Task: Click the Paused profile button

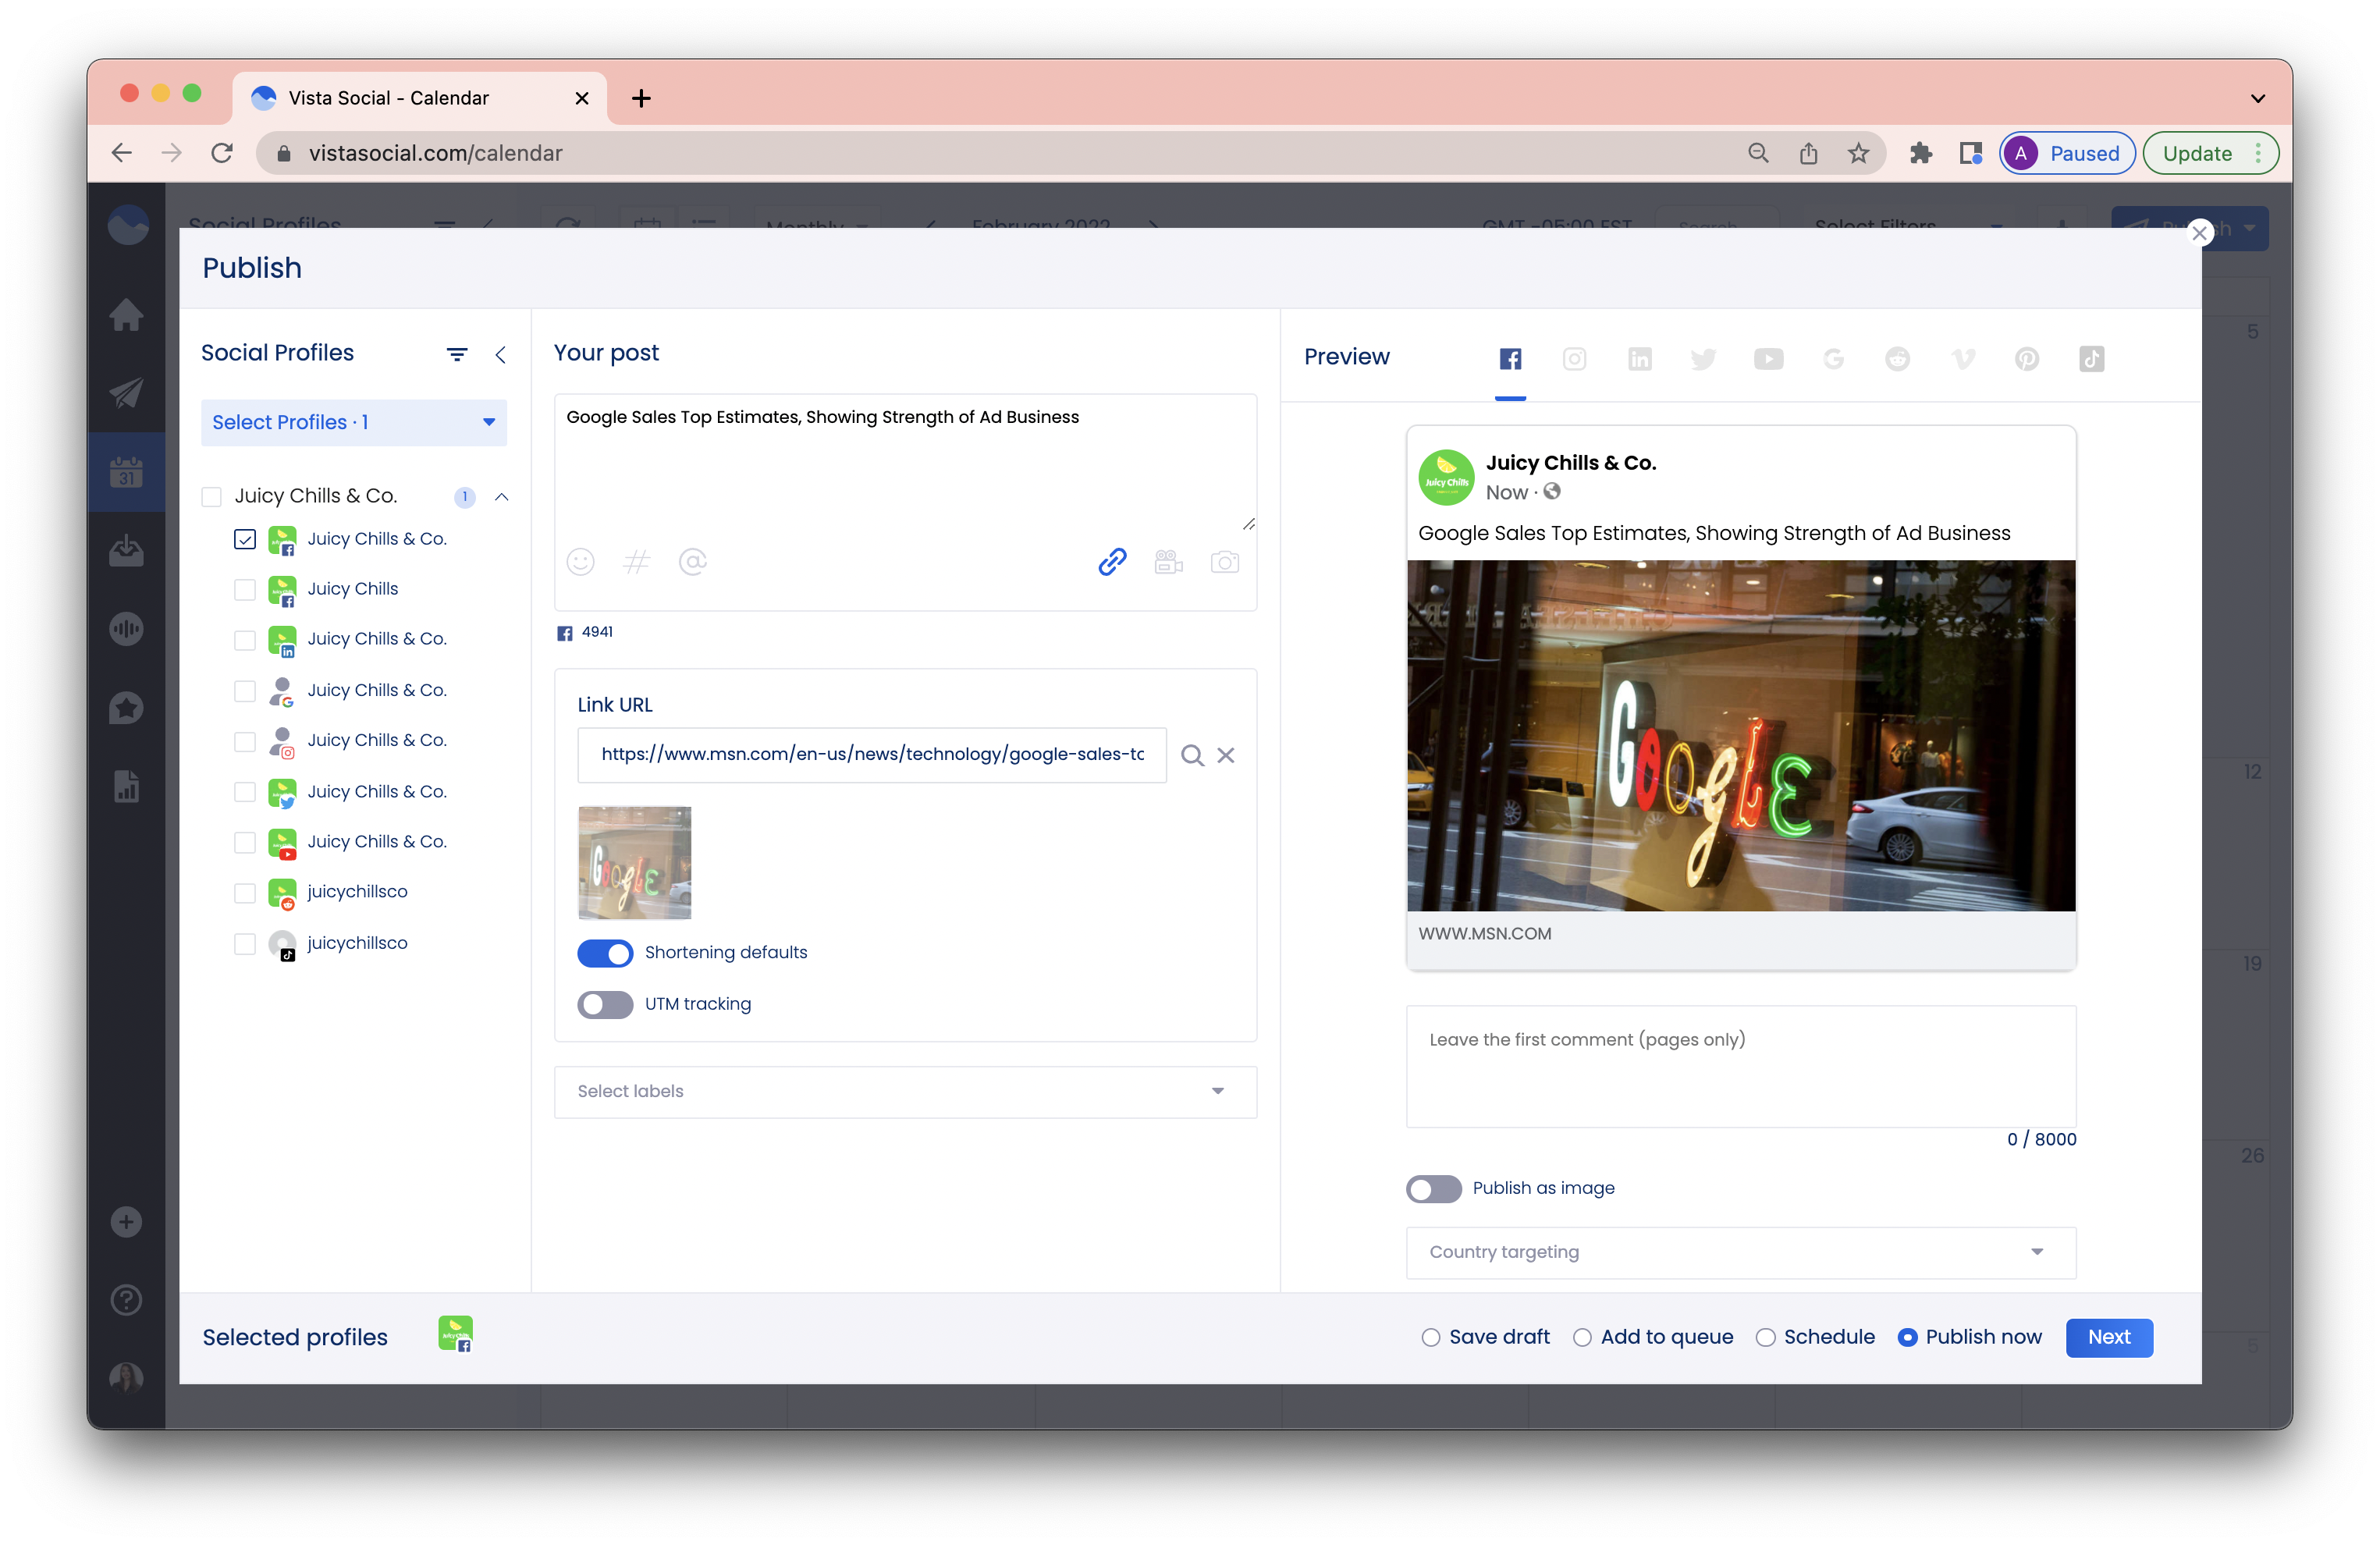Action: tap(2067, 153)
